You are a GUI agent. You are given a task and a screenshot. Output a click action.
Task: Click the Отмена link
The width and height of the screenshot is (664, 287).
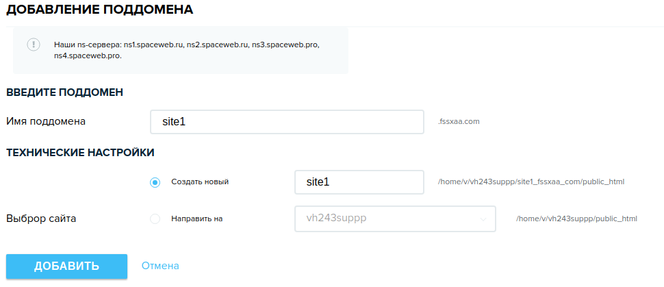[x=160, y=266]
